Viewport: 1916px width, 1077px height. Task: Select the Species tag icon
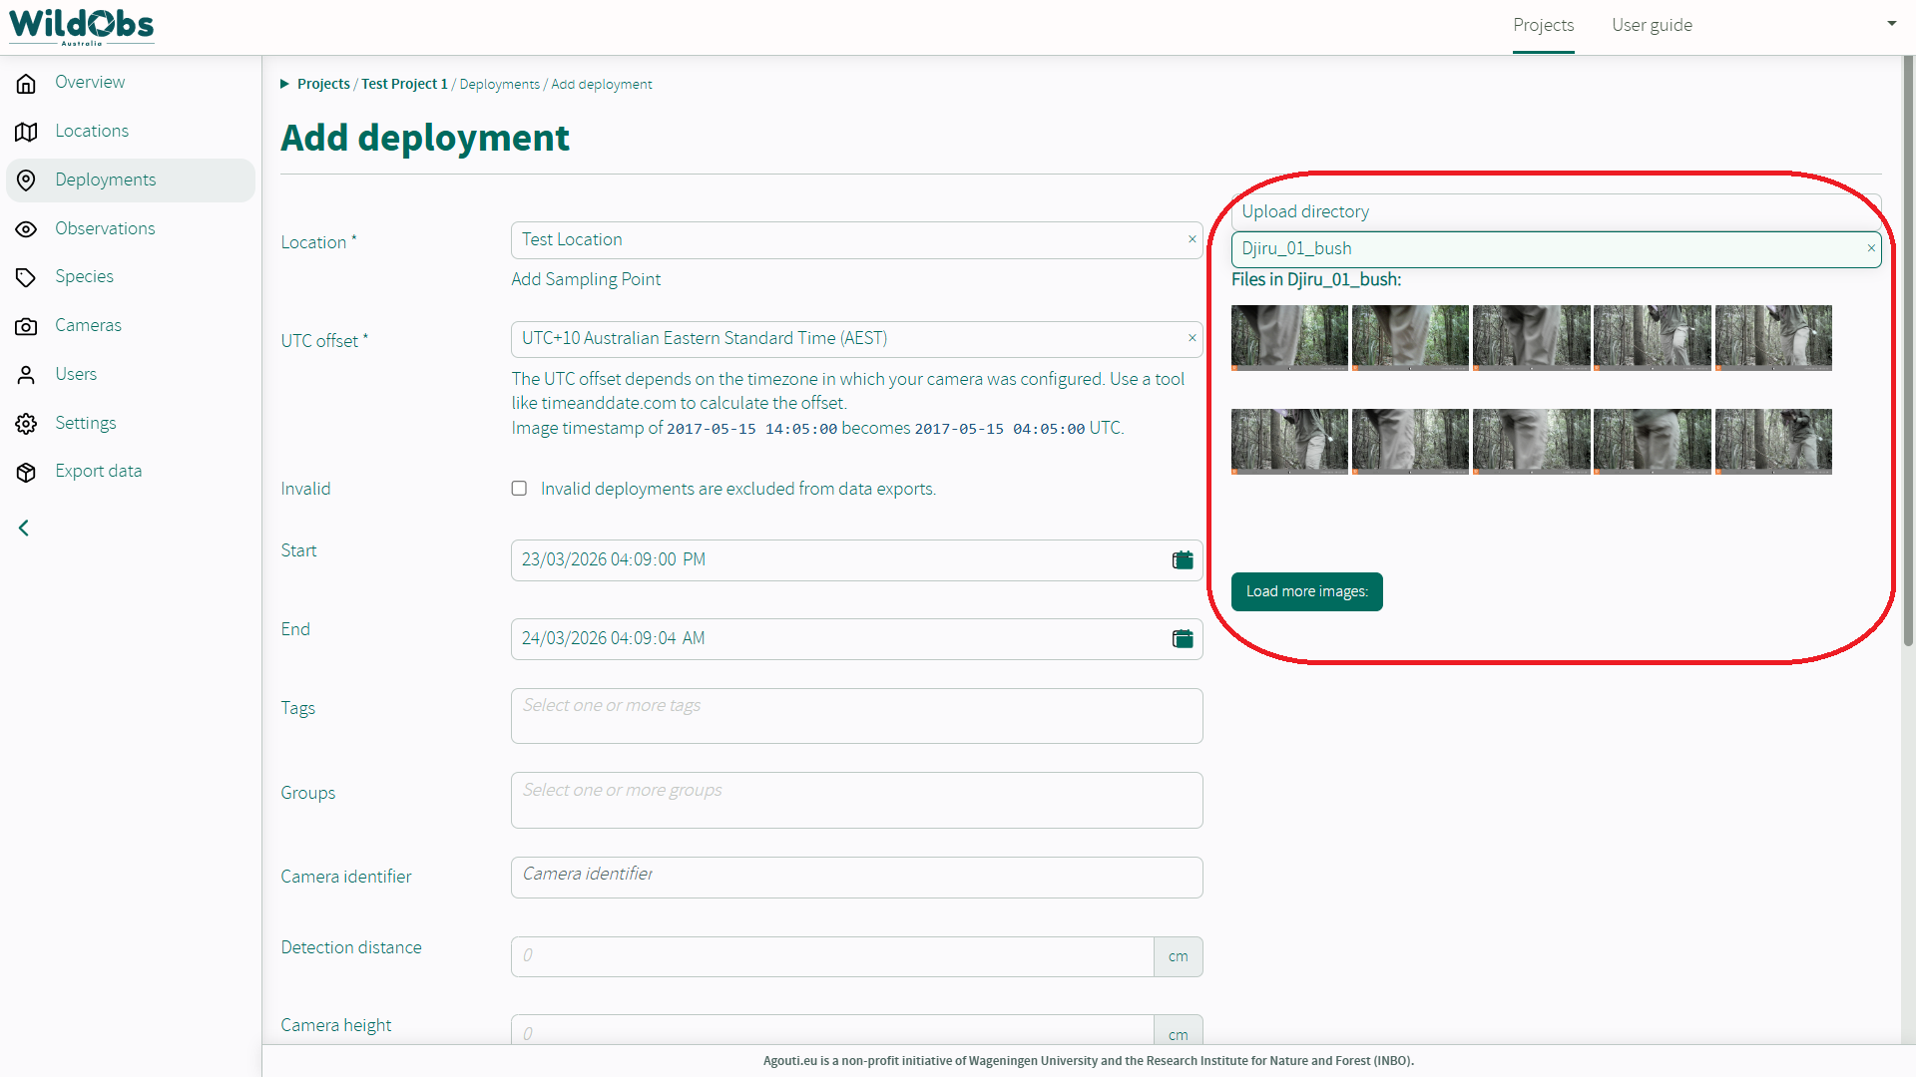[27, 277]
